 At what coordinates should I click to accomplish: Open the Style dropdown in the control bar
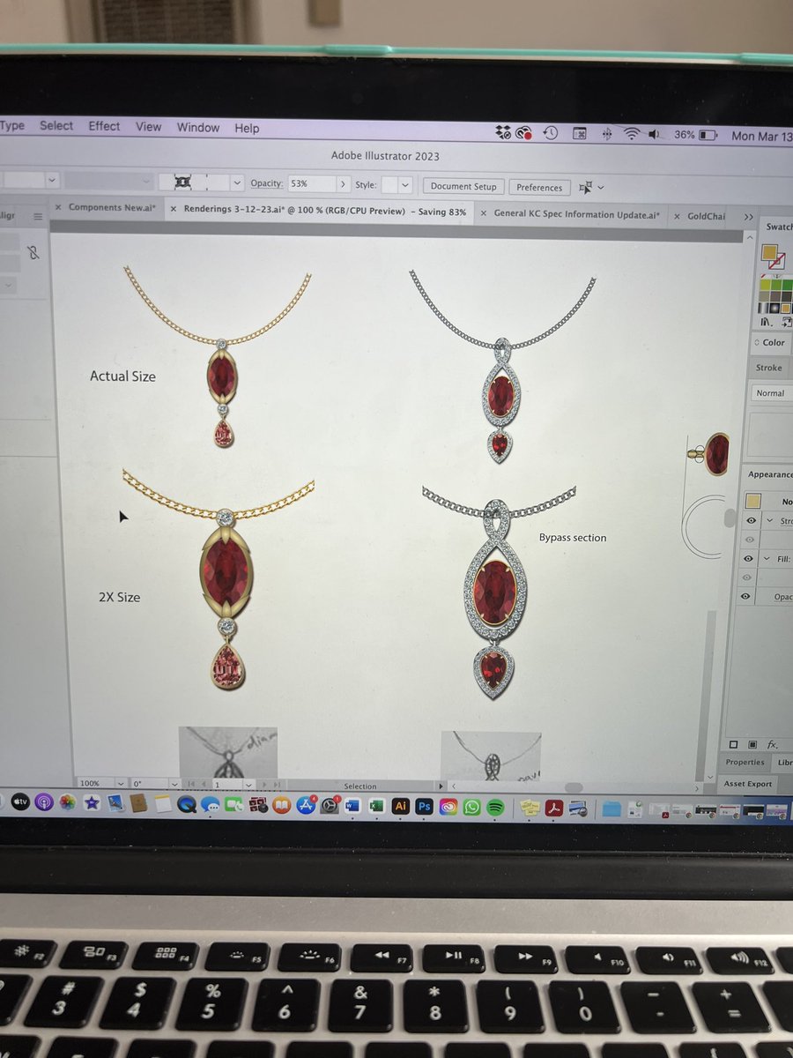point(404,186)
